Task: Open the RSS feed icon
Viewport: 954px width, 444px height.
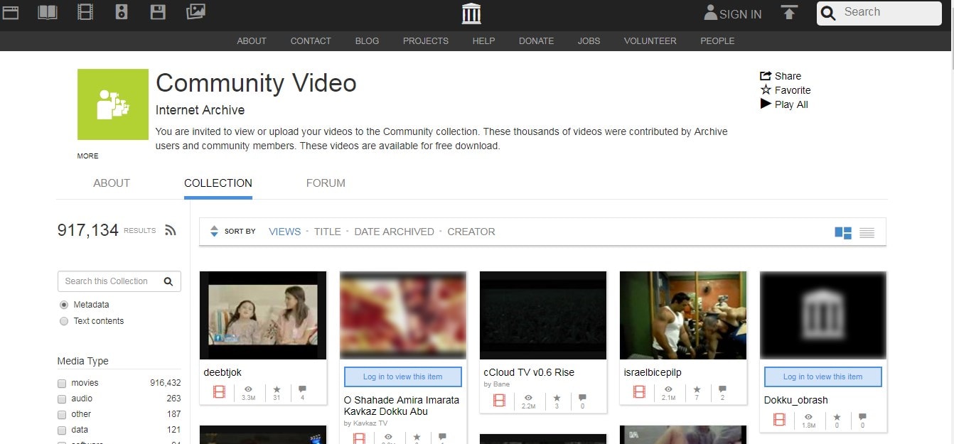Action: 170,230
